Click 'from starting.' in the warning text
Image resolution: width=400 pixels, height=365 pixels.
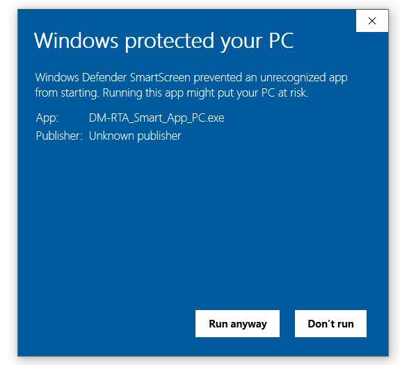tap(67, 92)
